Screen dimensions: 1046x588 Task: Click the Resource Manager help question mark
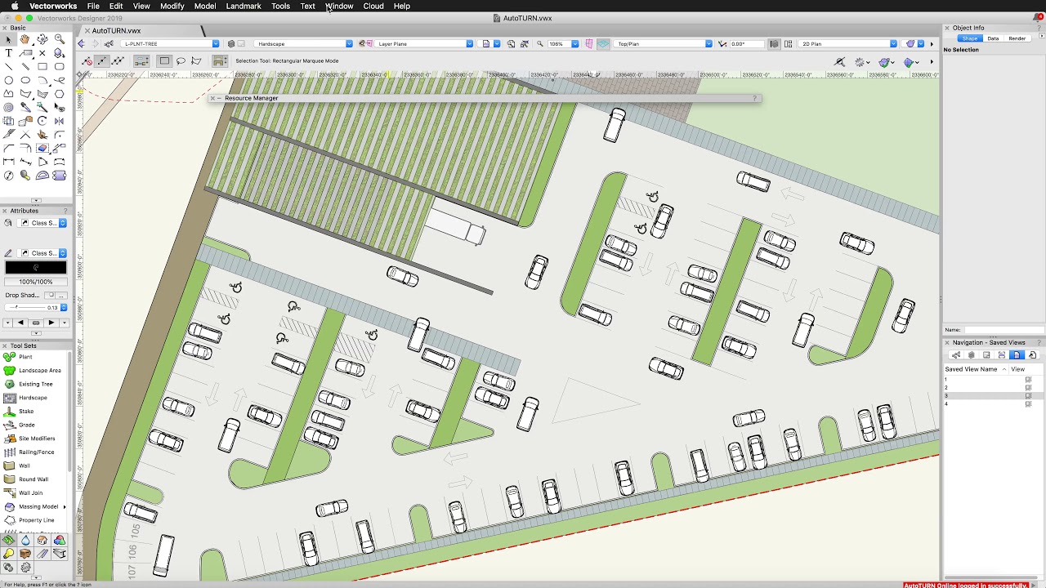pos(754,98)
